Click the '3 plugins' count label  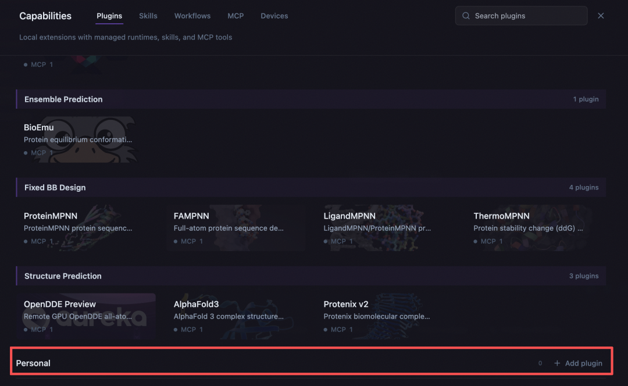pyautogui.click(x=584, y=276)
